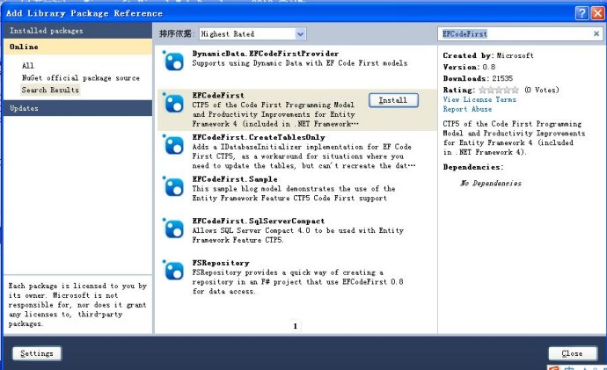Screen dimensions: 607x370
Task: Click the Close button at bottom
Action: [x=572, y=353]
